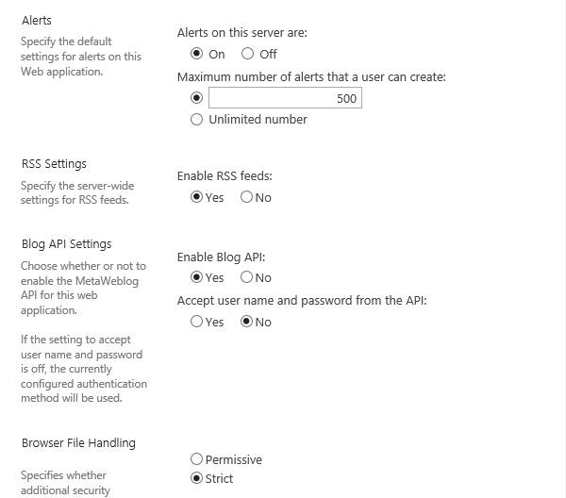Select the Off option for server alerts
The image size is (566, 498).
(x=248, y=54)
